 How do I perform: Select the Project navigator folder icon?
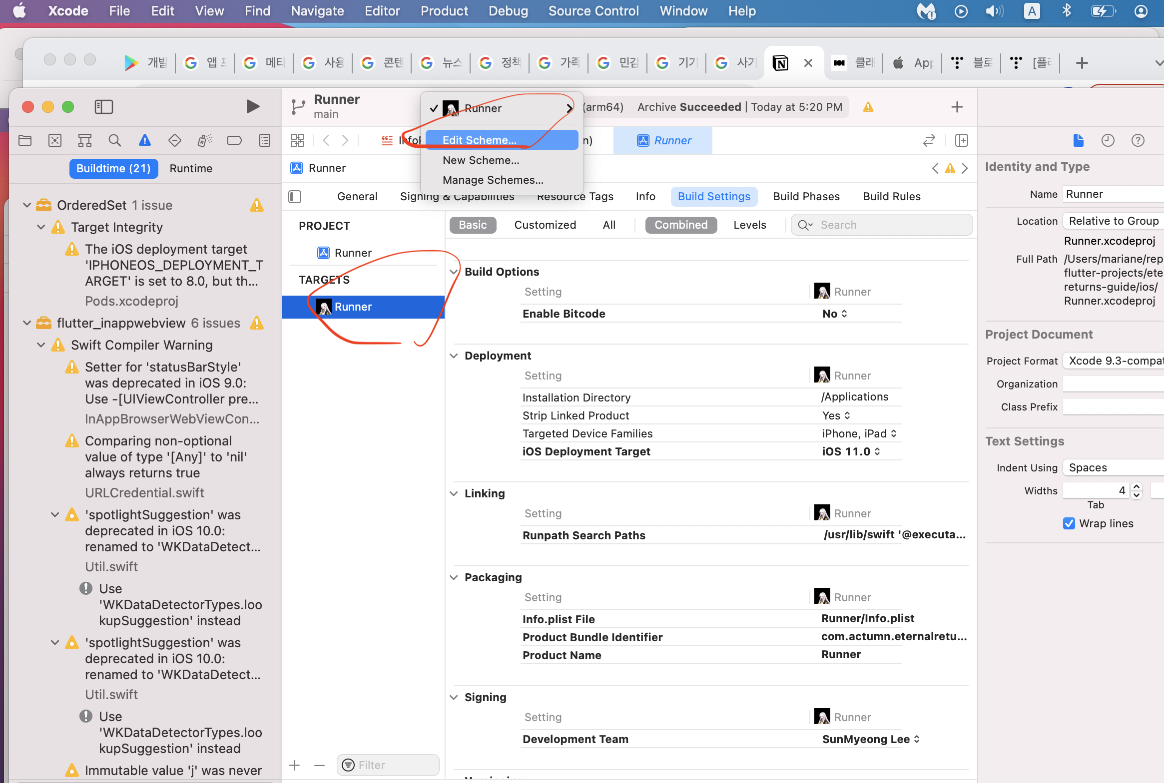(25, 140)
